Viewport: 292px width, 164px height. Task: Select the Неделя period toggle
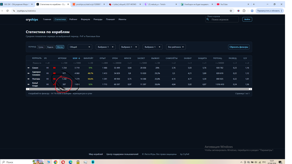pyautogui.click(x=50, y=47)
